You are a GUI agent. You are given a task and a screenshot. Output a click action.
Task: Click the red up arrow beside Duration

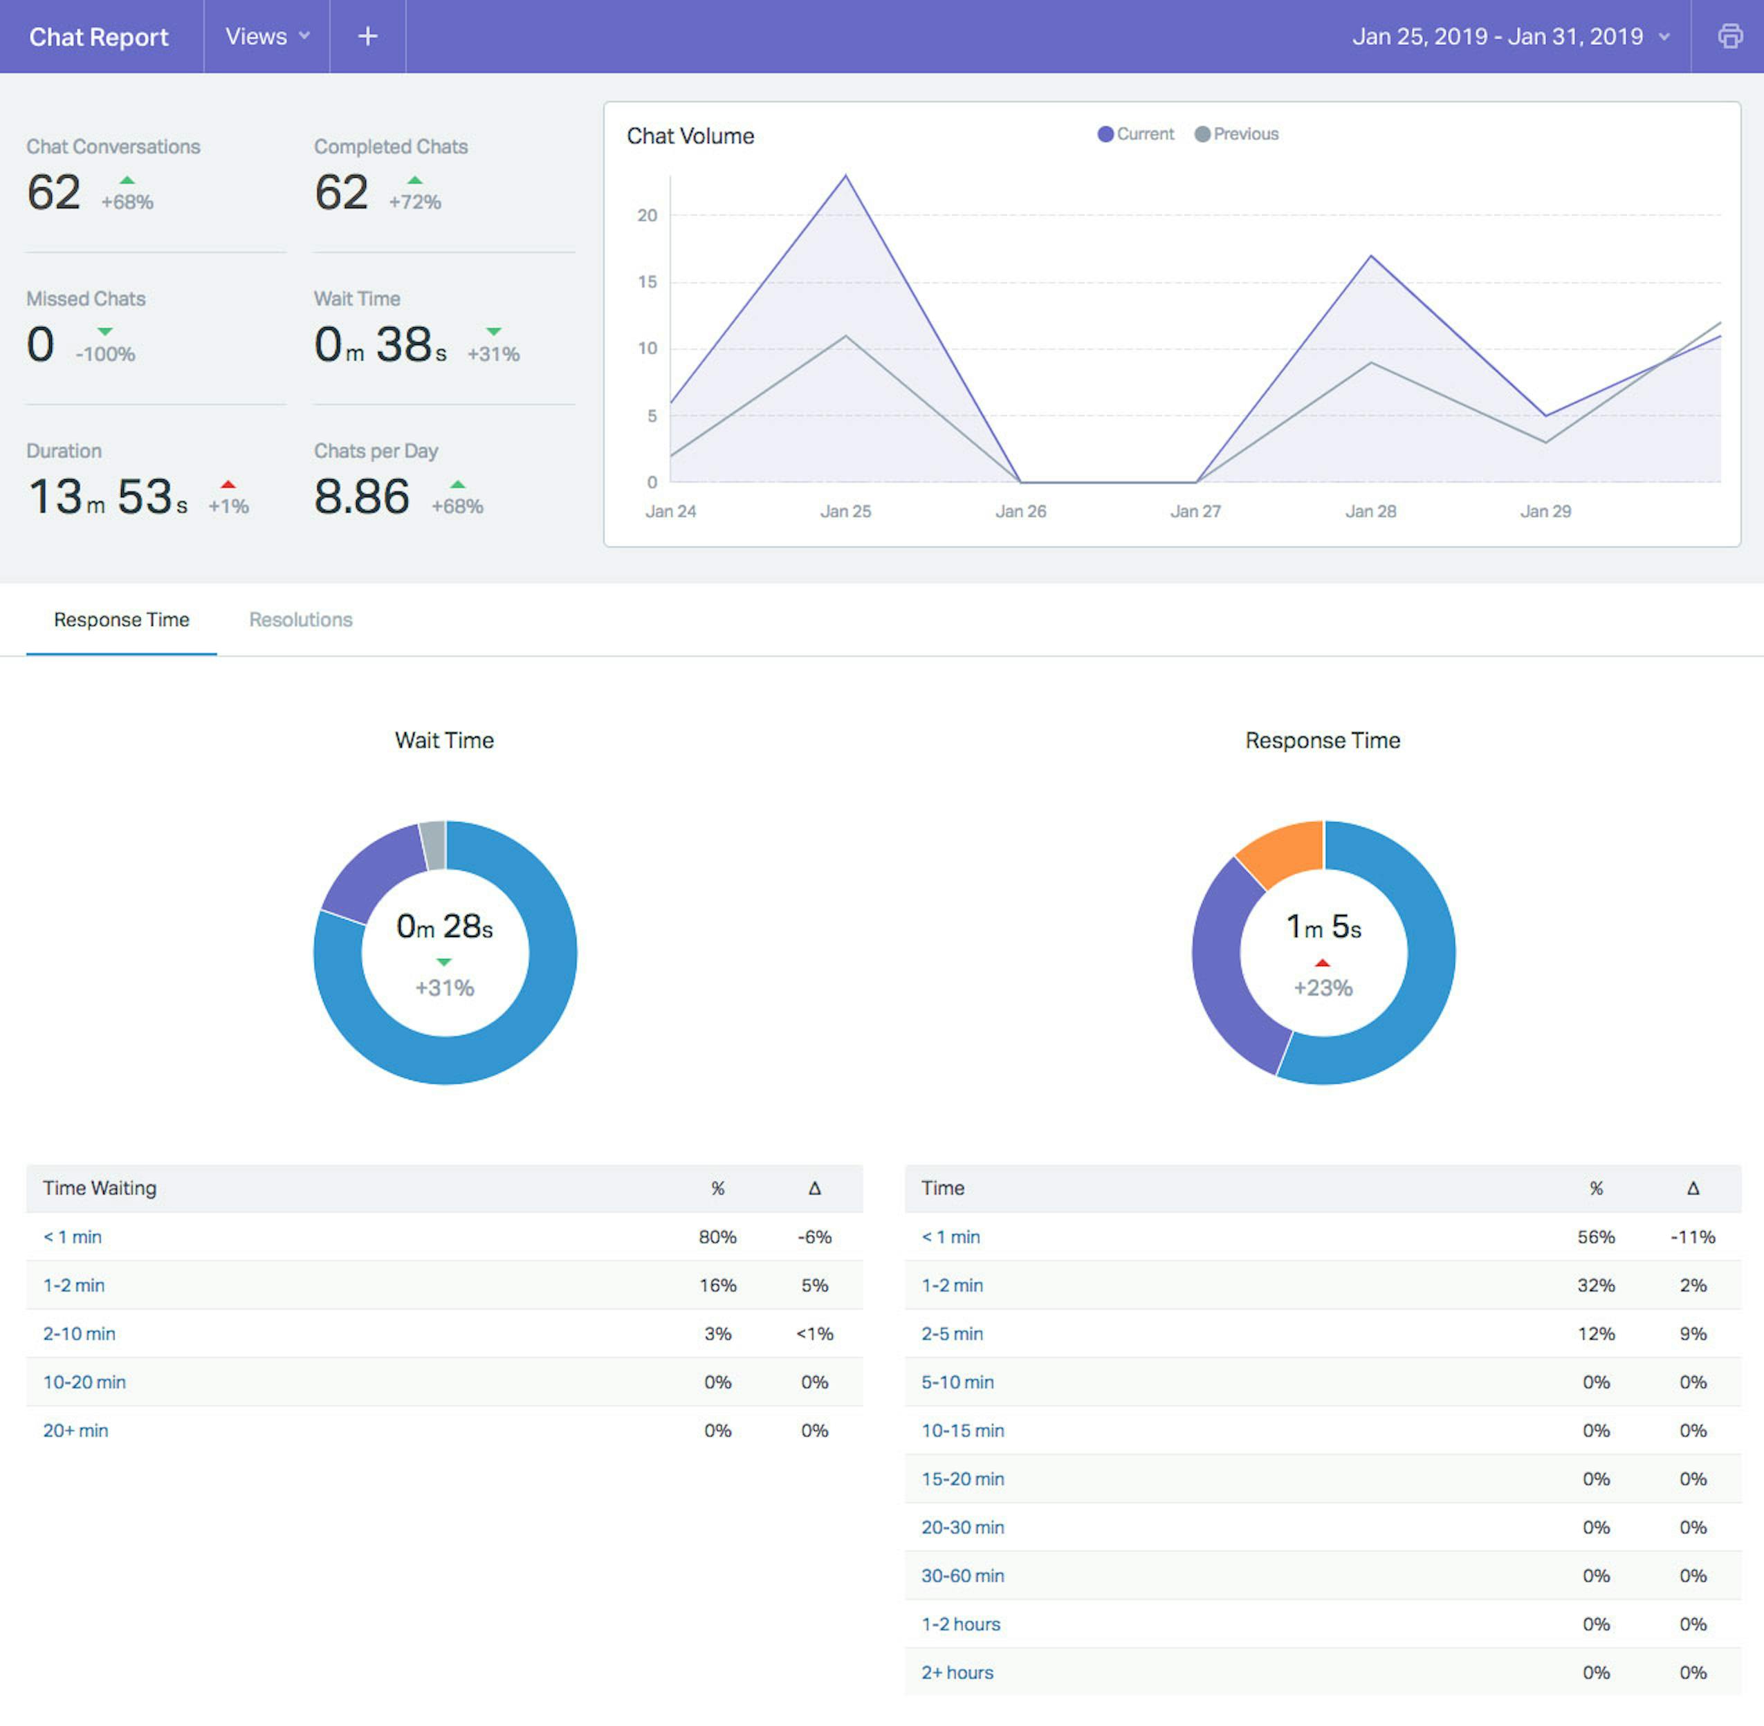click(x=228, y=485)
